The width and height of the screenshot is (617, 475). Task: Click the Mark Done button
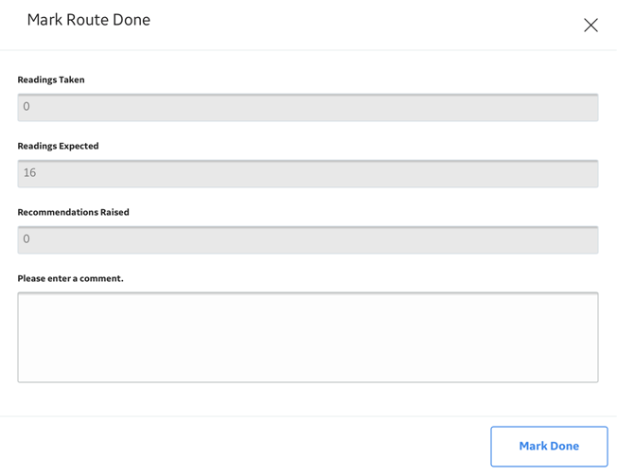[x=549, y=447]
